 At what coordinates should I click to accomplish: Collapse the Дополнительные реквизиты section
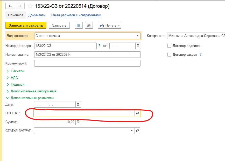[32, 98]
